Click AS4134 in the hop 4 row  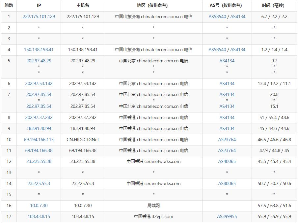click(238, 49)
